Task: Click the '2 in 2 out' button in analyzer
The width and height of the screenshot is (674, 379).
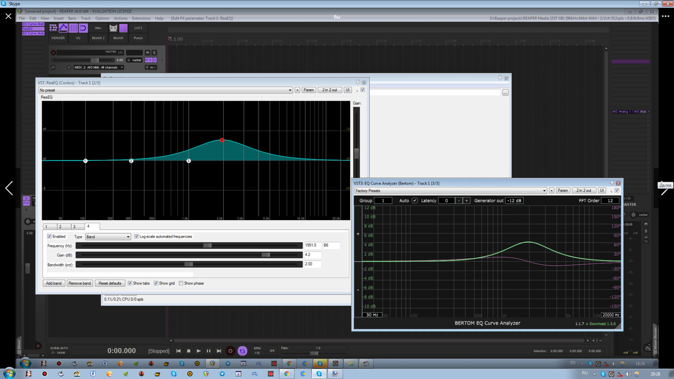Action: point(583,191)
